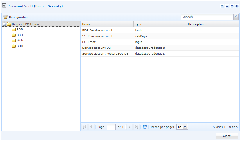241x141 pixels.
Task: Open the help question mark icon
Action: coord(222,6)
